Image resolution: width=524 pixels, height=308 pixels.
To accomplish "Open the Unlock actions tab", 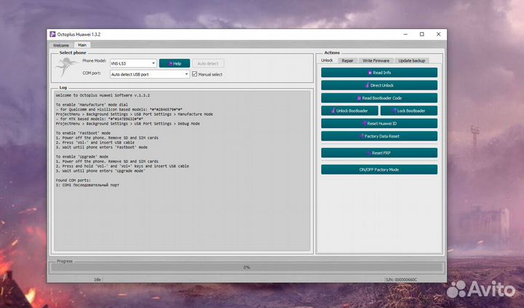I will [327, 60].
